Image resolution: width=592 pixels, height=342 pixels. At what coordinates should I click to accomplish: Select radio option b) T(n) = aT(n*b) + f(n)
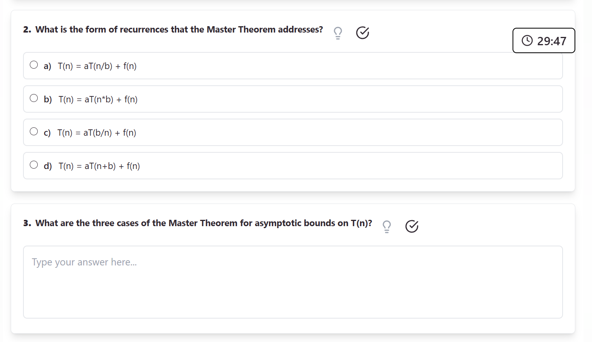coord(34,98)
